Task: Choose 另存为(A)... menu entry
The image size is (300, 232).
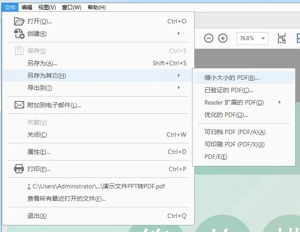Action: pyautogui.click(x=98, y=63)
